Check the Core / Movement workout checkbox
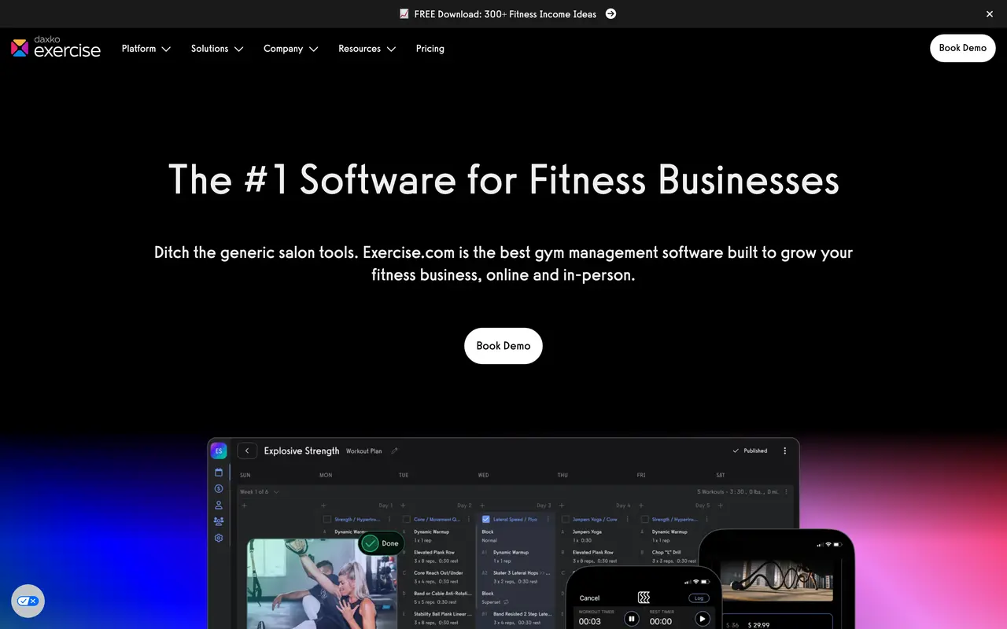The image size is (1007, 629). click(407, 520)
